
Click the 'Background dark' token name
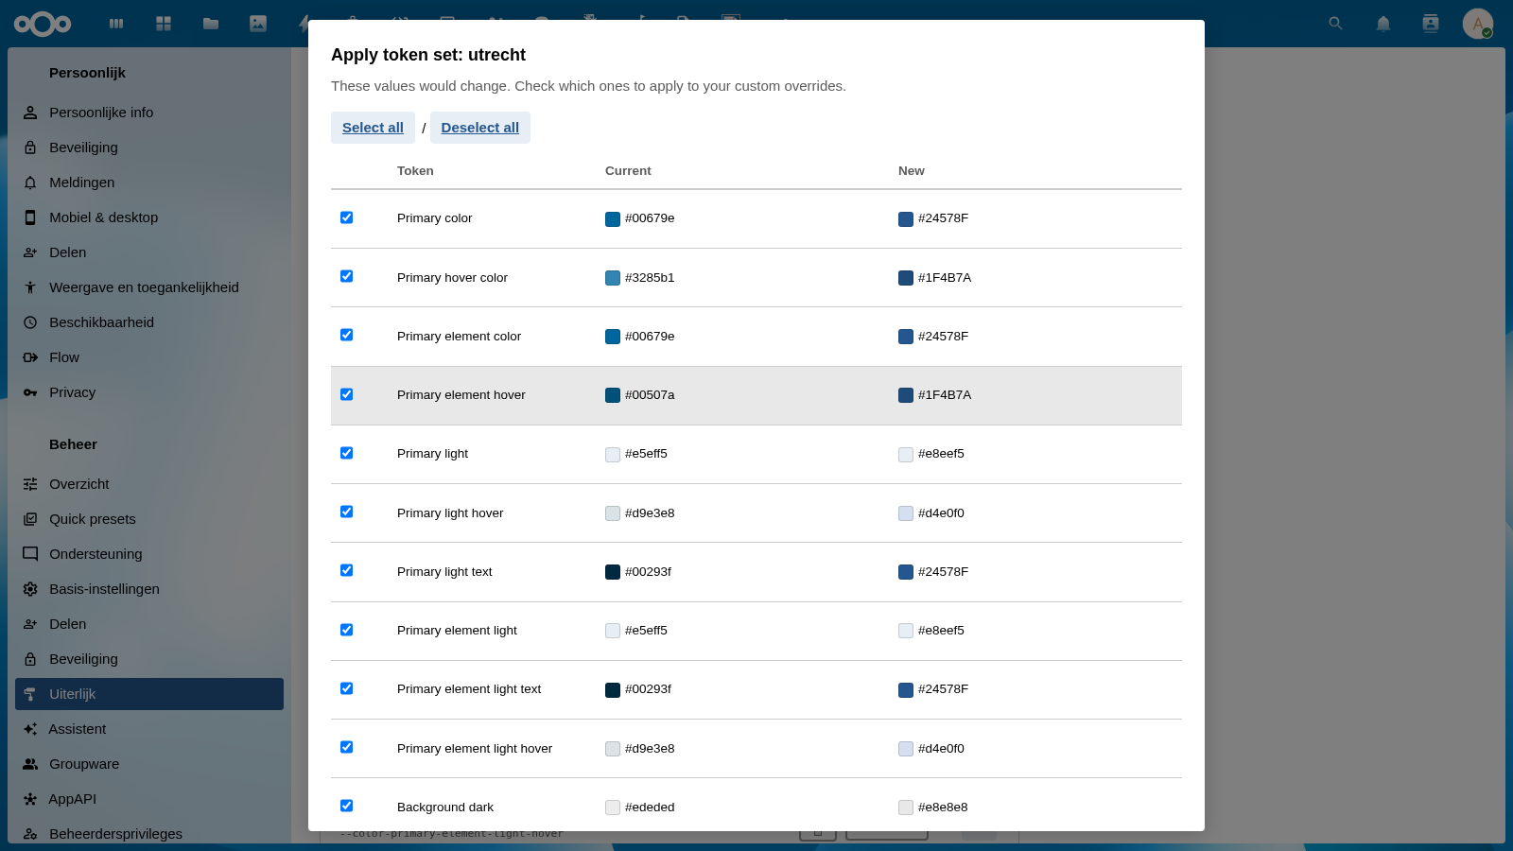445,808
